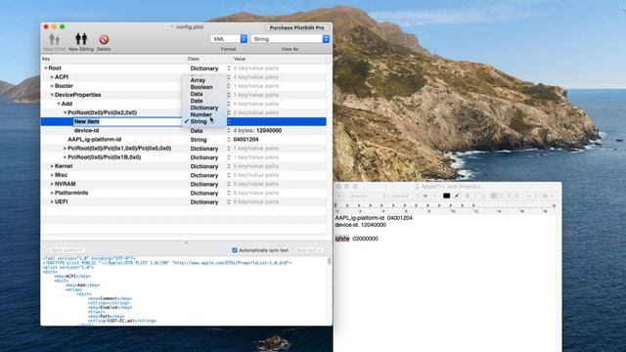Open class stepper for the Kernel row
626x352 pixels.
[x=229, y=166]
